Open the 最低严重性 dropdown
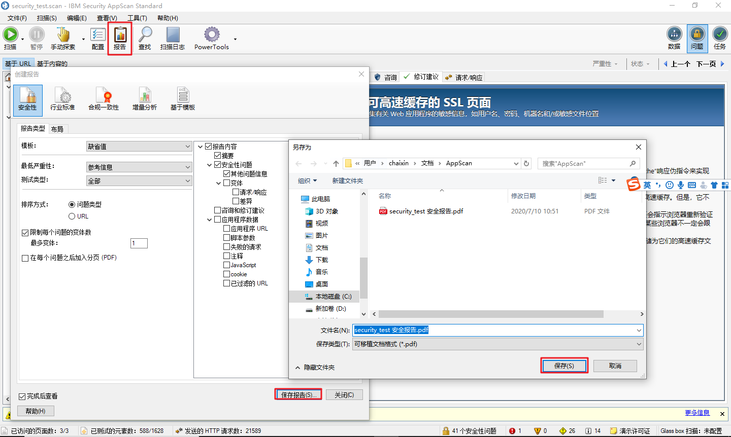The image size is (731, 437). pos(139,167)
